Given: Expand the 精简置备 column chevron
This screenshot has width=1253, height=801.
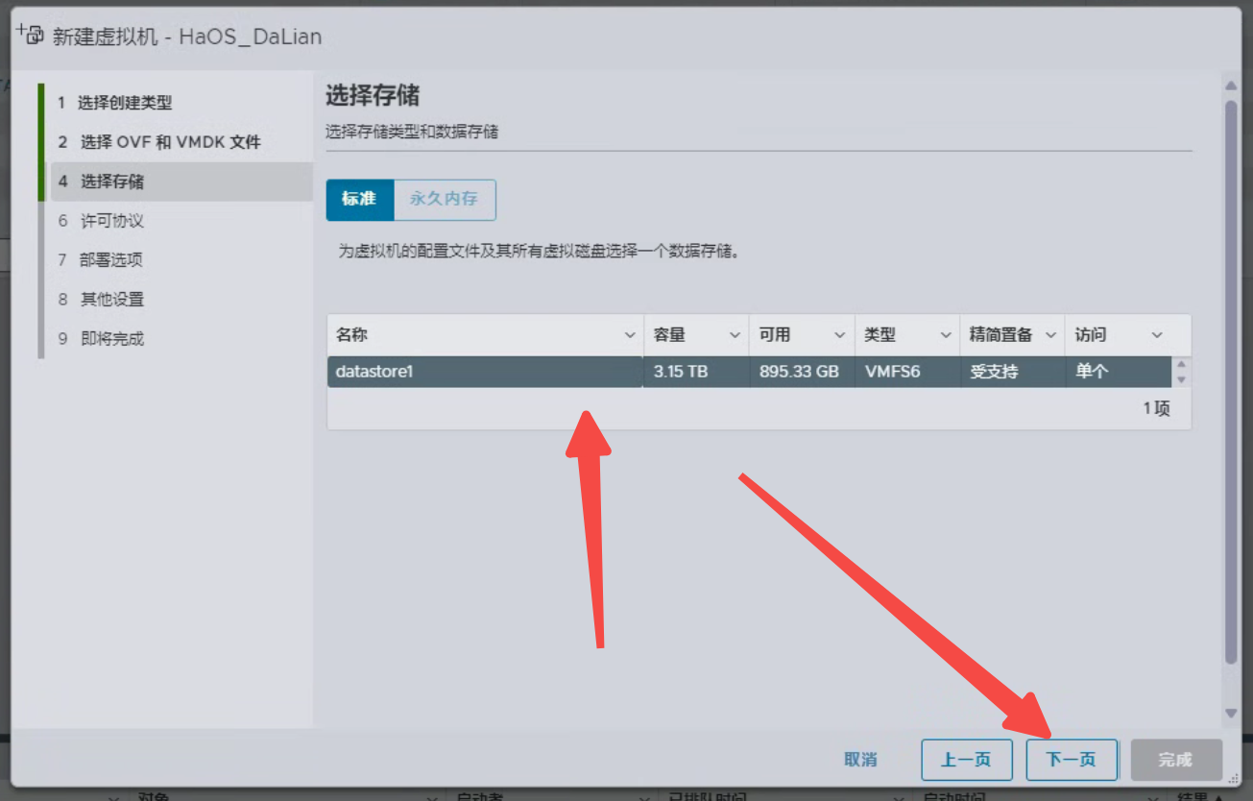Looking at the screenshot, I should coord(1050,335).
